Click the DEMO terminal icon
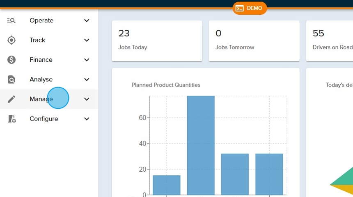This screenshot has width=353, height=197. click(240, 8)
